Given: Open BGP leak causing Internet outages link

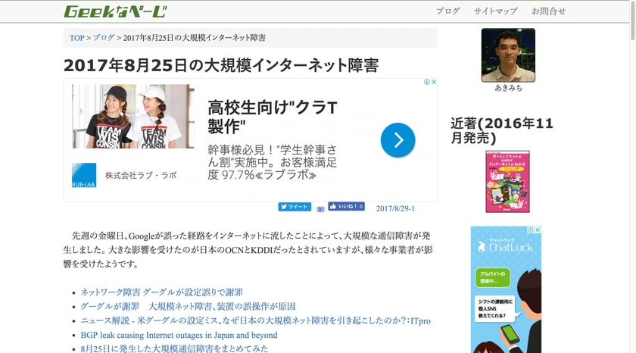Looking at the screenshot, I should [179, 335].
